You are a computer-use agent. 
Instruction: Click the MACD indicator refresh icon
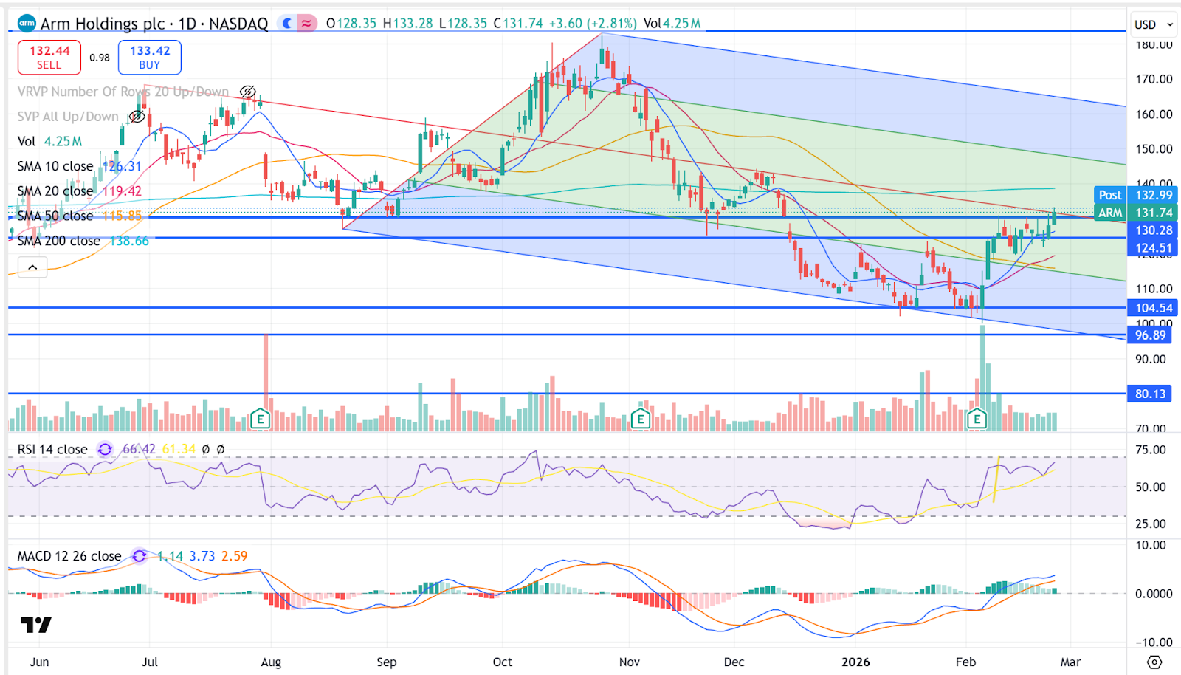coord(139,555)
